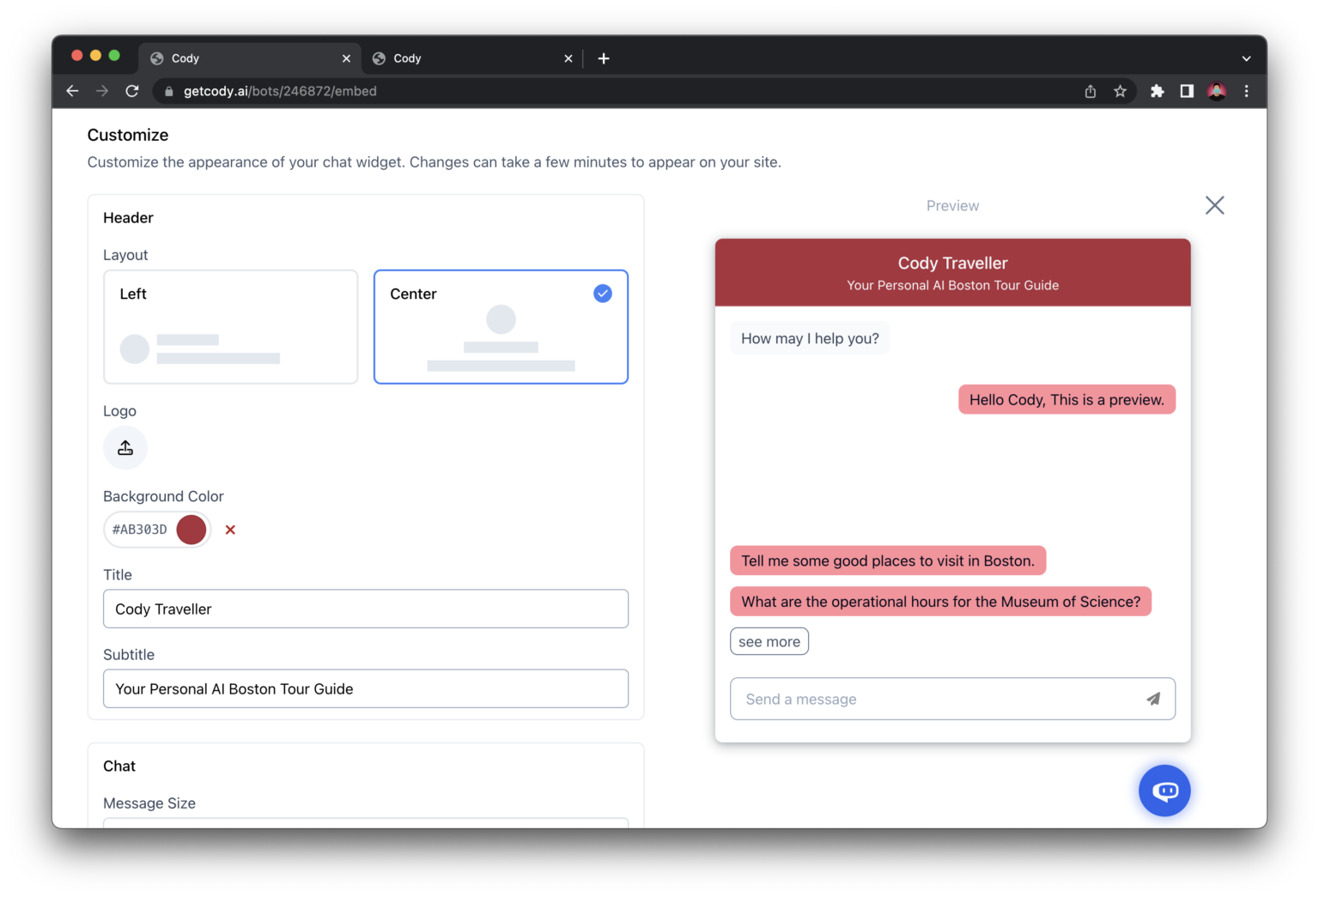
Task: Close the chat widget preview
Action: 1214,205
